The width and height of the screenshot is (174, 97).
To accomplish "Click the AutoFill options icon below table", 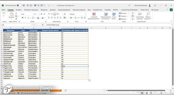I will pos(89,81).
